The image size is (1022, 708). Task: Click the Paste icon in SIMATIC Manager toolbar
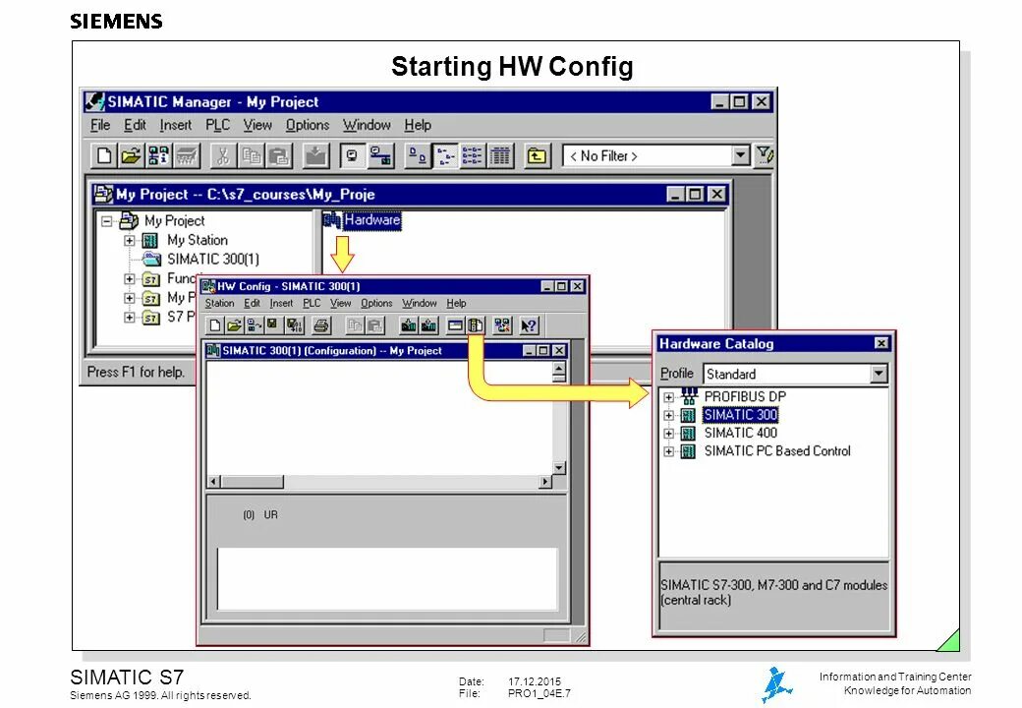tap(279, 155)
